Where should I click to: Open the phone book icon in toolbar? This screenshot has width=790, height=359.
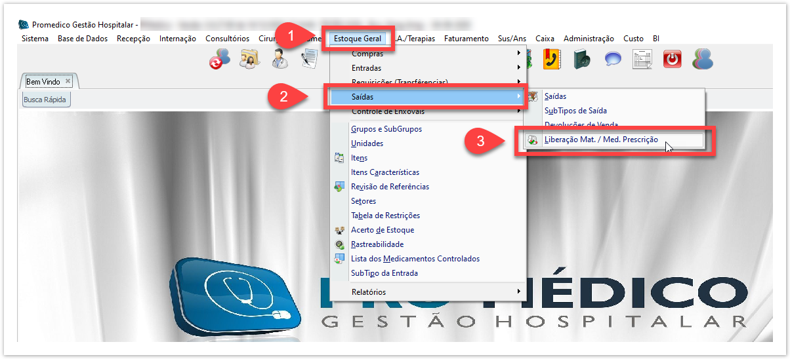point(551,60)
